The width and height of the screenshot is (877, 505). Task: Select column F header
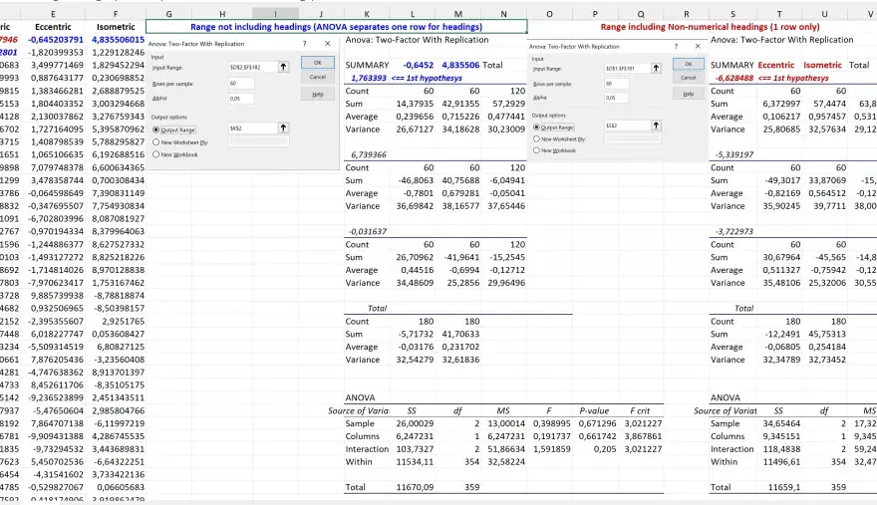click(116, 14)
